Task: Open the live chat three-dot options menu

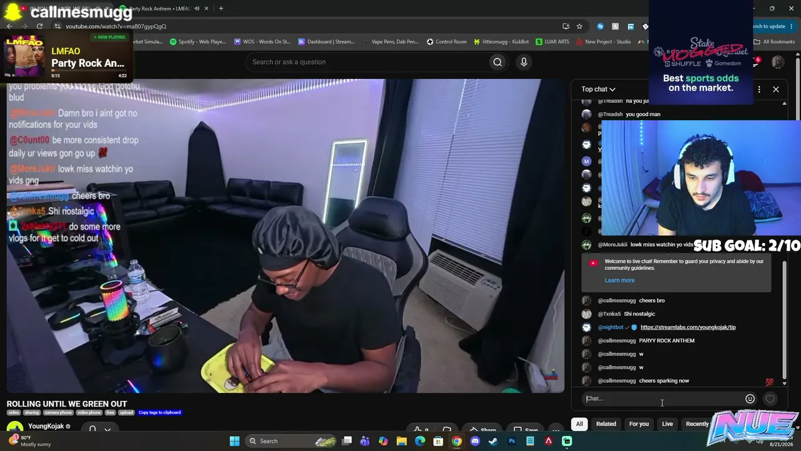Action: click(759, 89)
